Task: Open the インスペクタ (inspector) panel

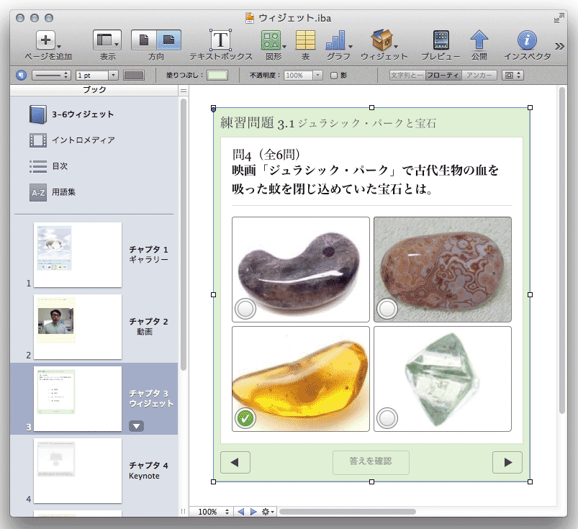Action: tap(527, 40)
